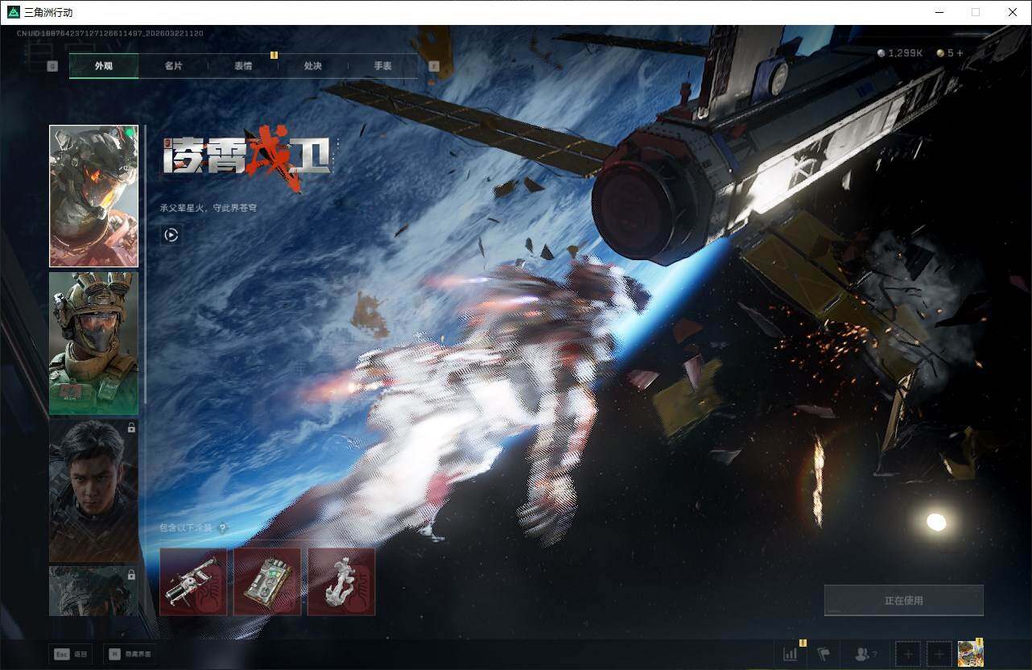Viewport: 1032px width, 670px height.
Task: Switch to the 处决 tab
Action: pos(313,66)
